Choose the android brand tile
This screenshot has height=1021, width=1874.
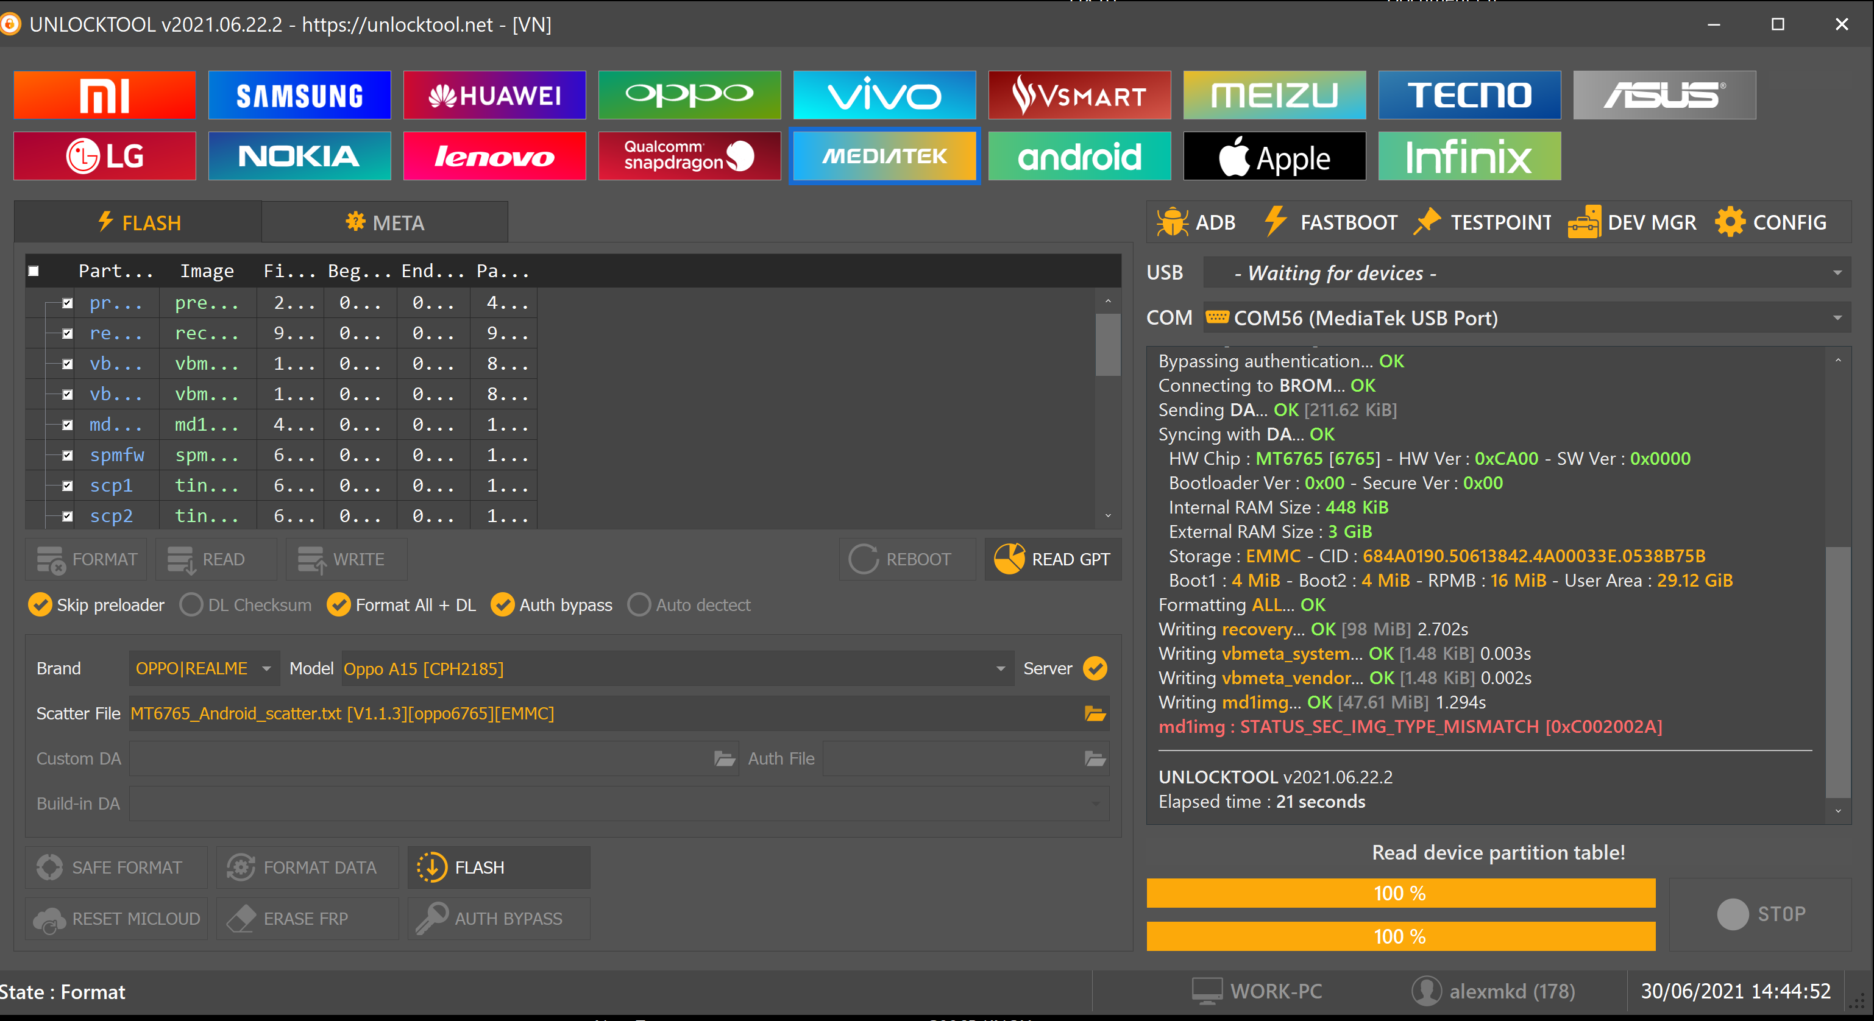pos(1079,155)
